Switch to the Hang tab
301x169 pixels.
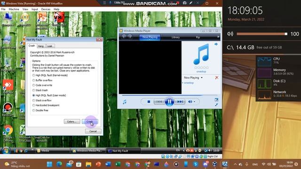pyautogui.click(x=41, y=46)
